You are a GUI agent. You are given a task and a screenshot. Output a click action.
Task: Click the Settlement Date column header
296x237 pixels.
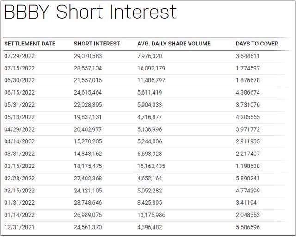point(30,44)
